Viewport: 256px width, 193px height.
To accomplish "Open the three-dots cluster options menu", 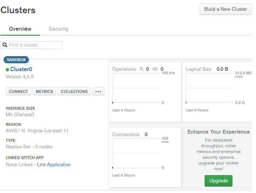I will click(x=98, y=91).
